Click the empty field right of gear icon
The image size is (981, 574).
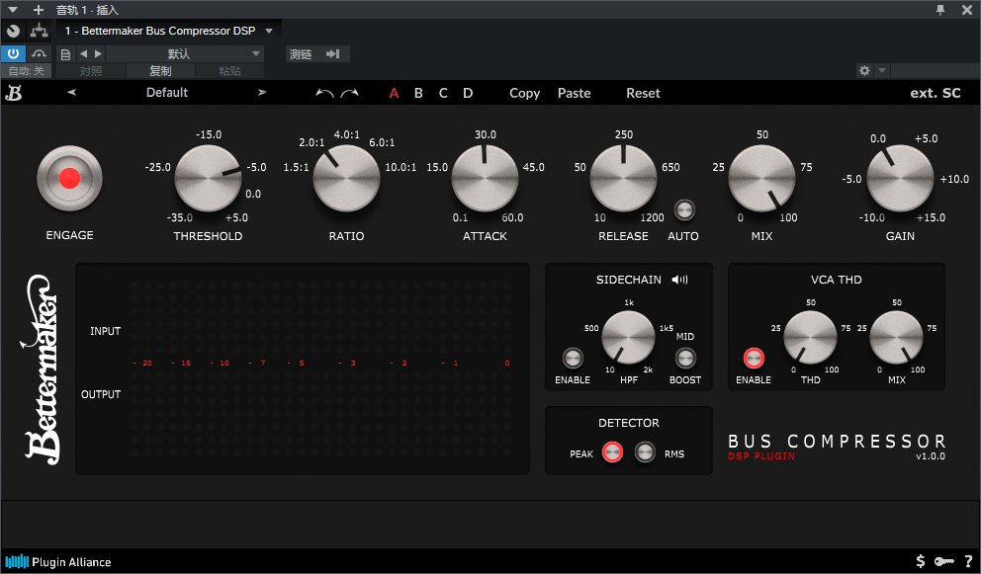point(935,71)
